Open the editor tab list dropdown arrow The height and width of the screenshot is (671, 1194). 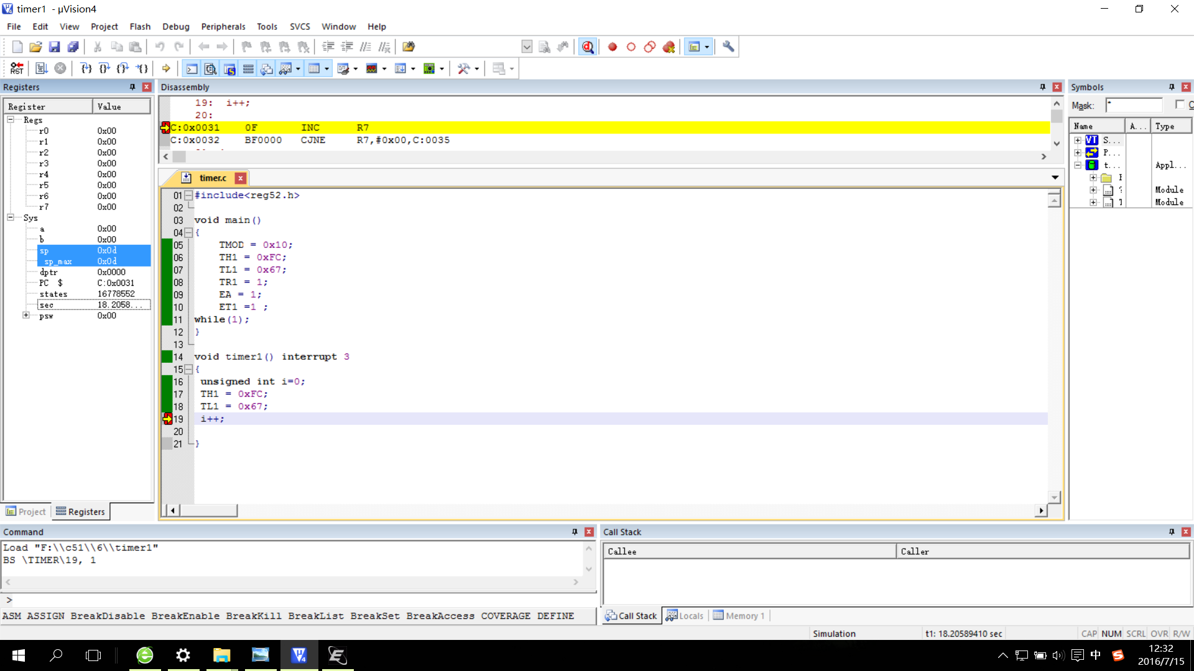click(x=1055, y=178)
